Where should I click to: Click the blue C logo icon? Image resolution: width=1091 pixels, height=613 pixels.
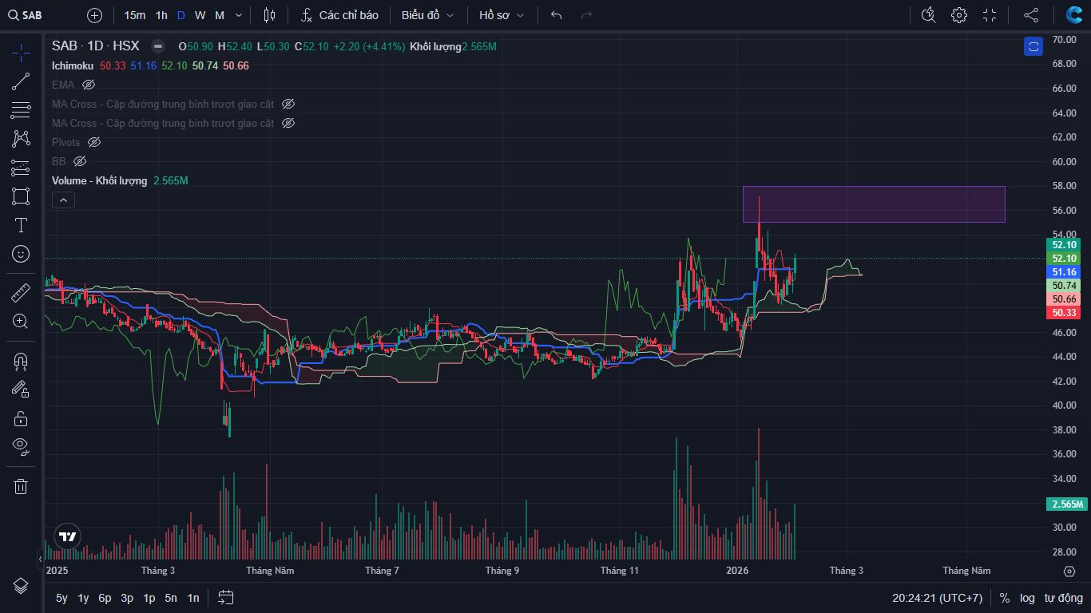(1074, 15)
